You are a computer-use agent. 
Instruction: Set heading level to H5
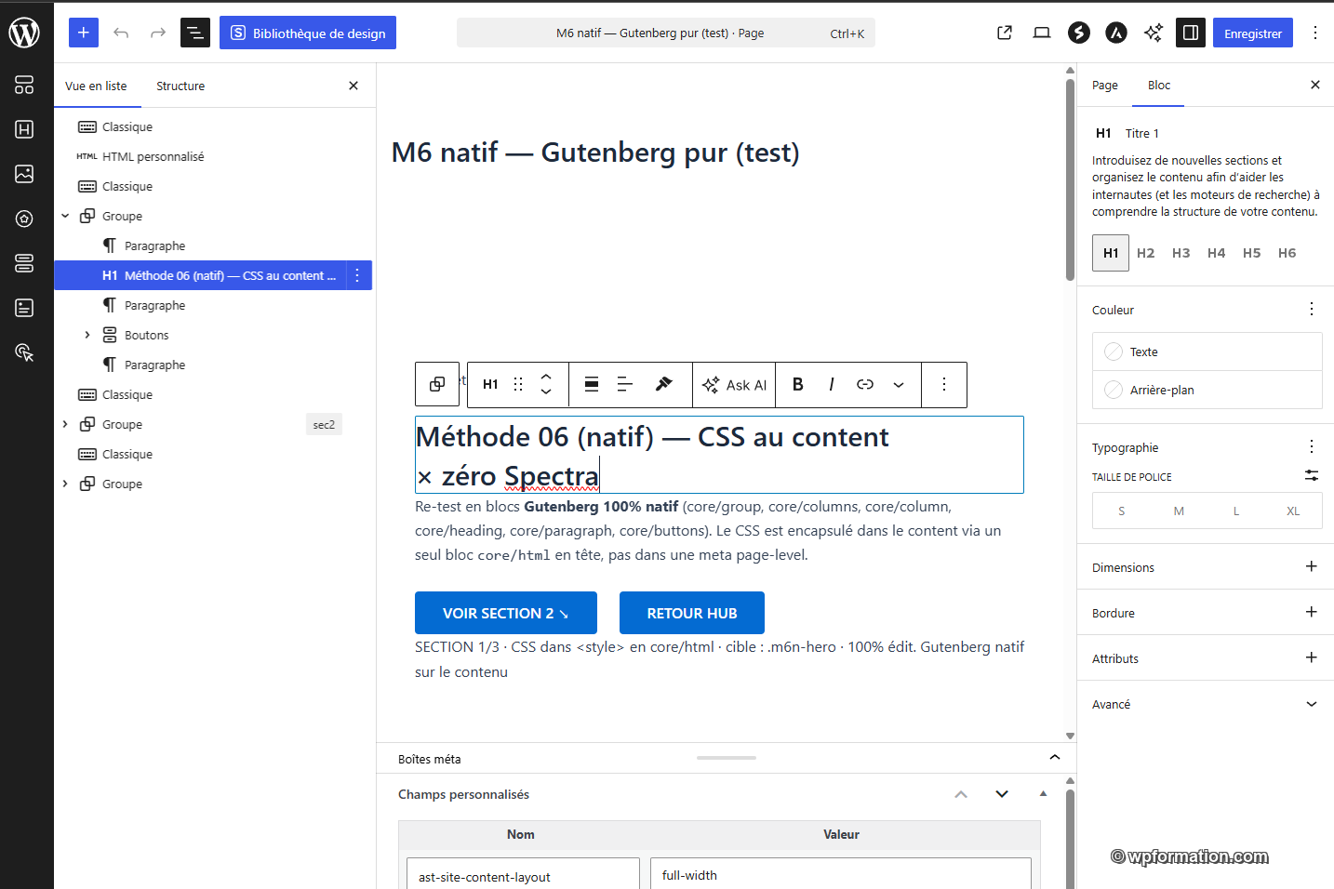(x=1252, y=253)
